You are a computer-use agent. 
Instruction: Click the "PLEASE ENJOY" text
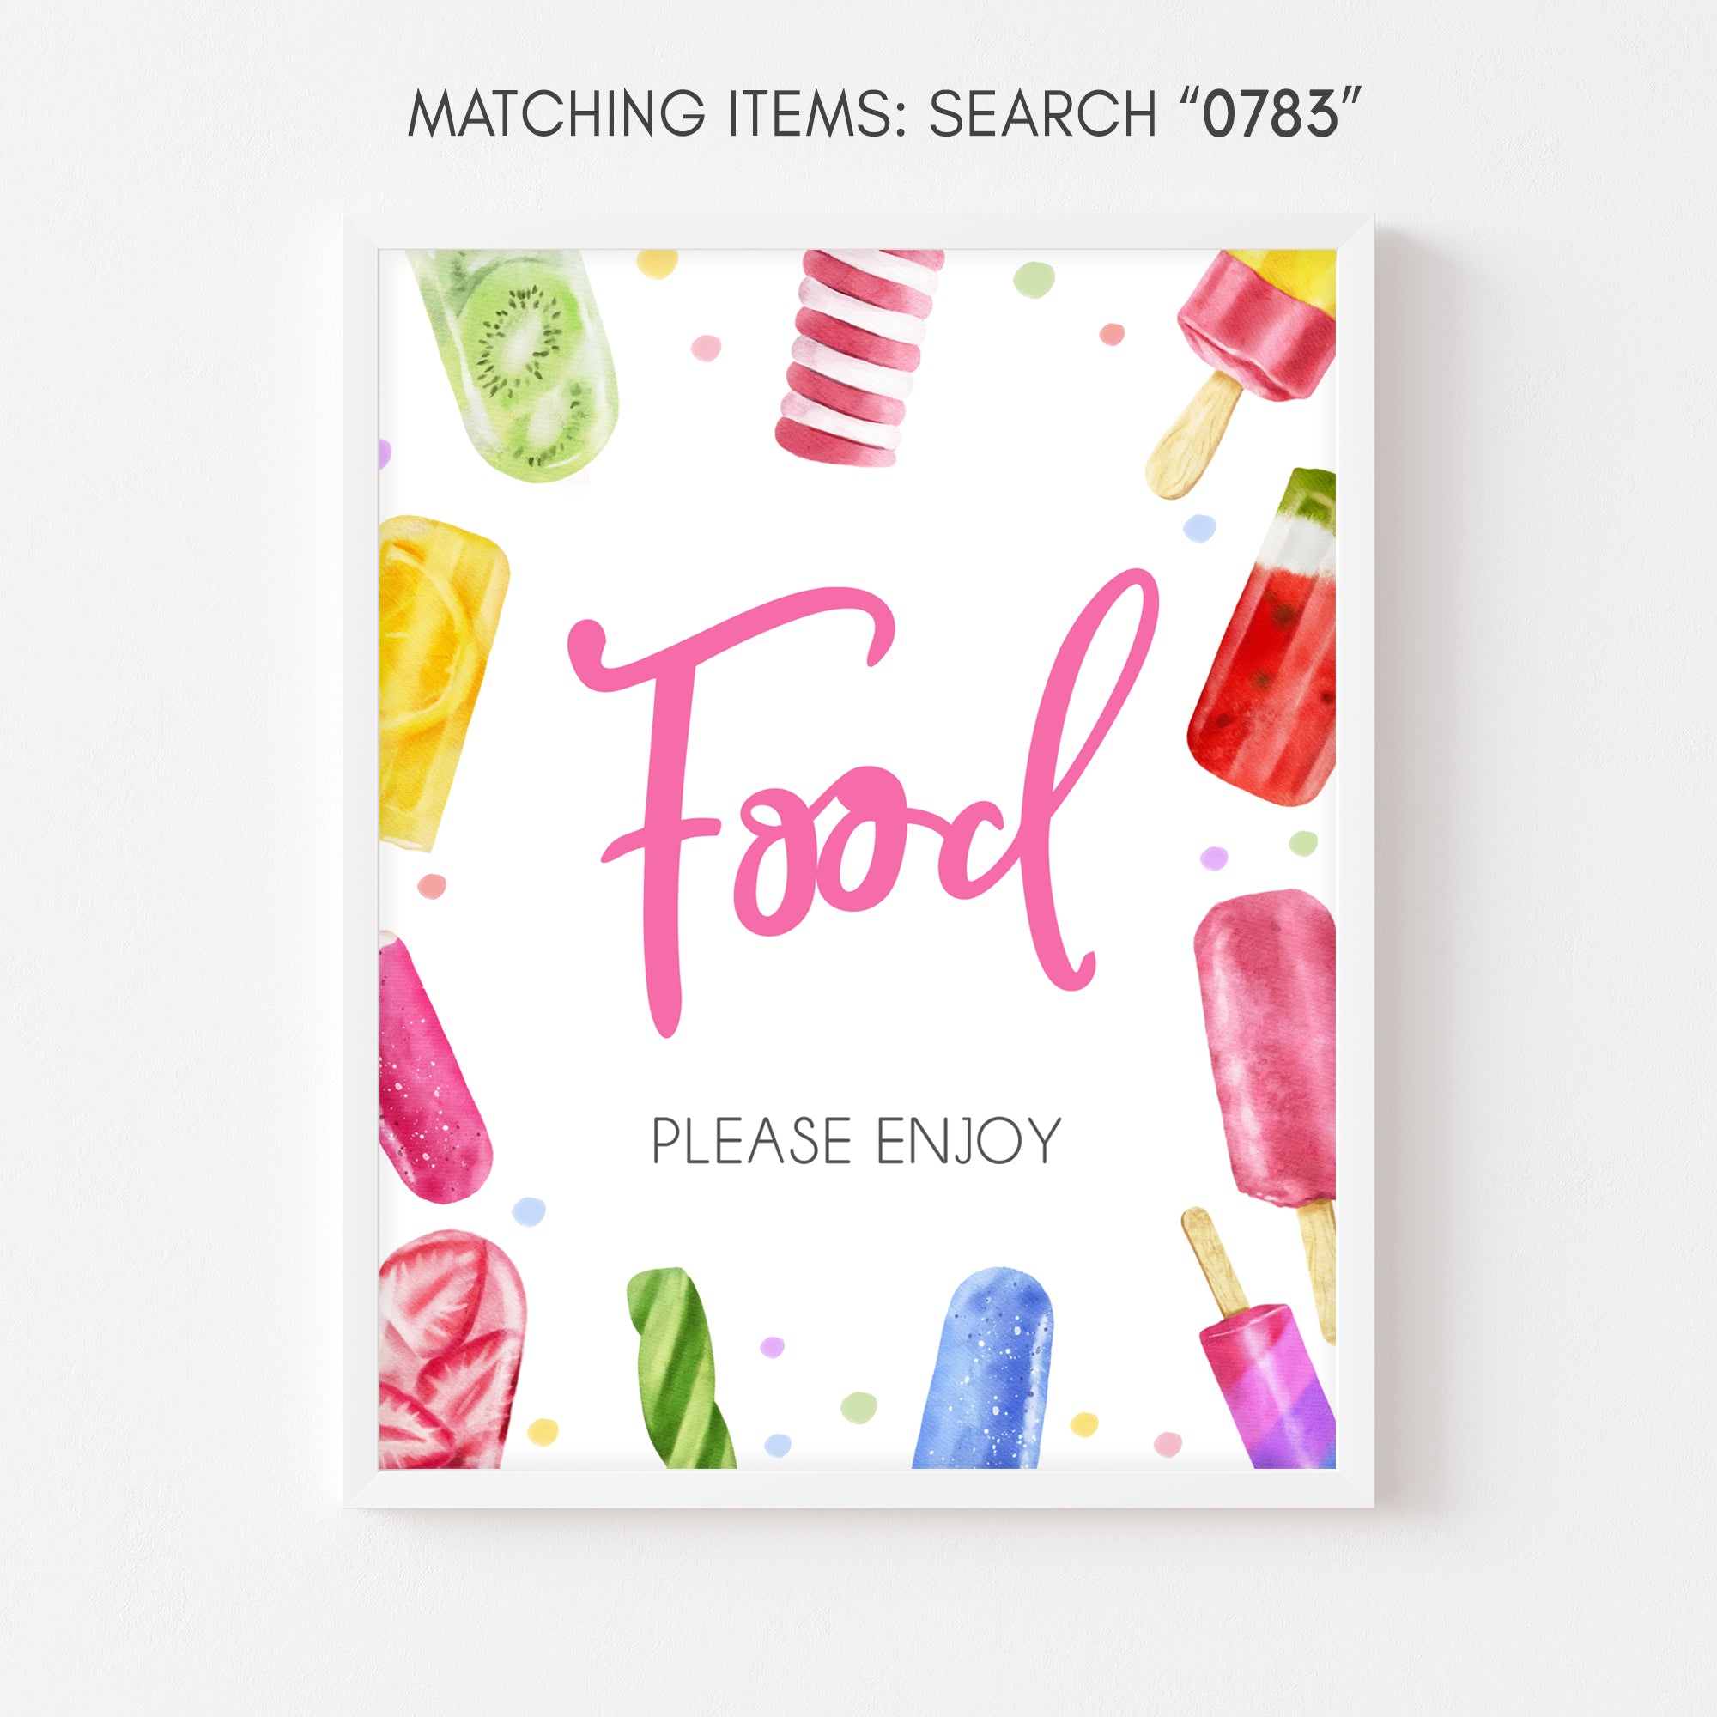coord(858,1140)
